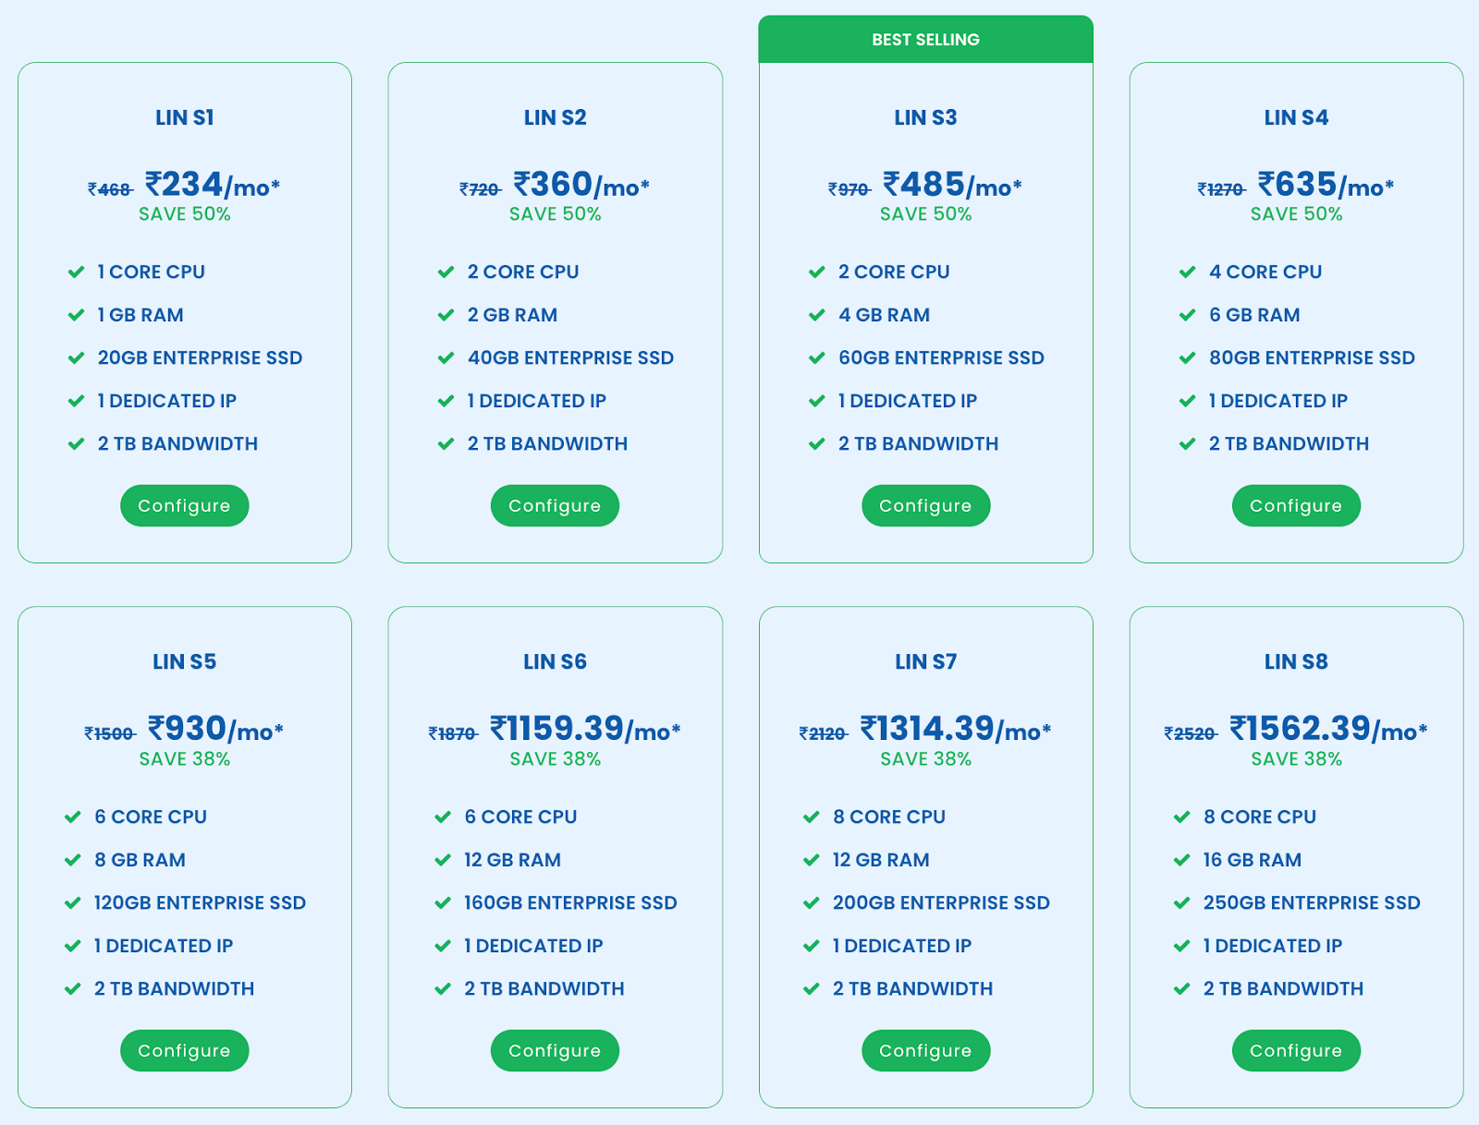Configure the LIN S7 plan
The height and width of the screenshot is (1125, 1479).
(925, 1050)
